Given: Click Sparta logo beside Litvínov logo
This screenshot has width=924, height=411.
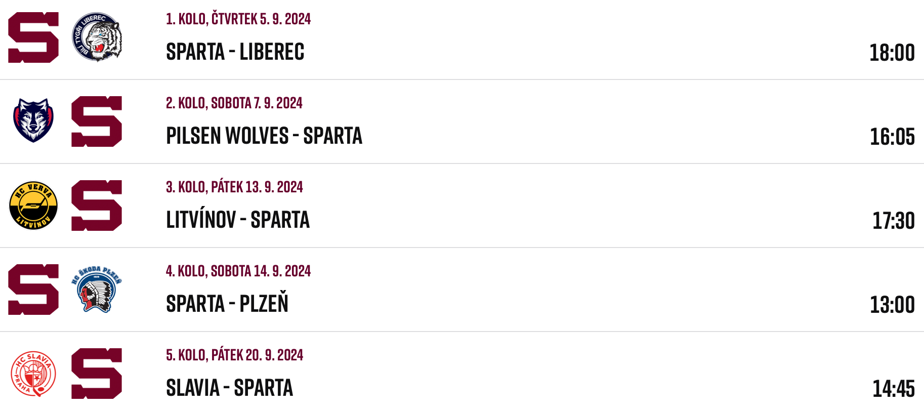Looking at the screenshot, I should (x=97, y=205).
